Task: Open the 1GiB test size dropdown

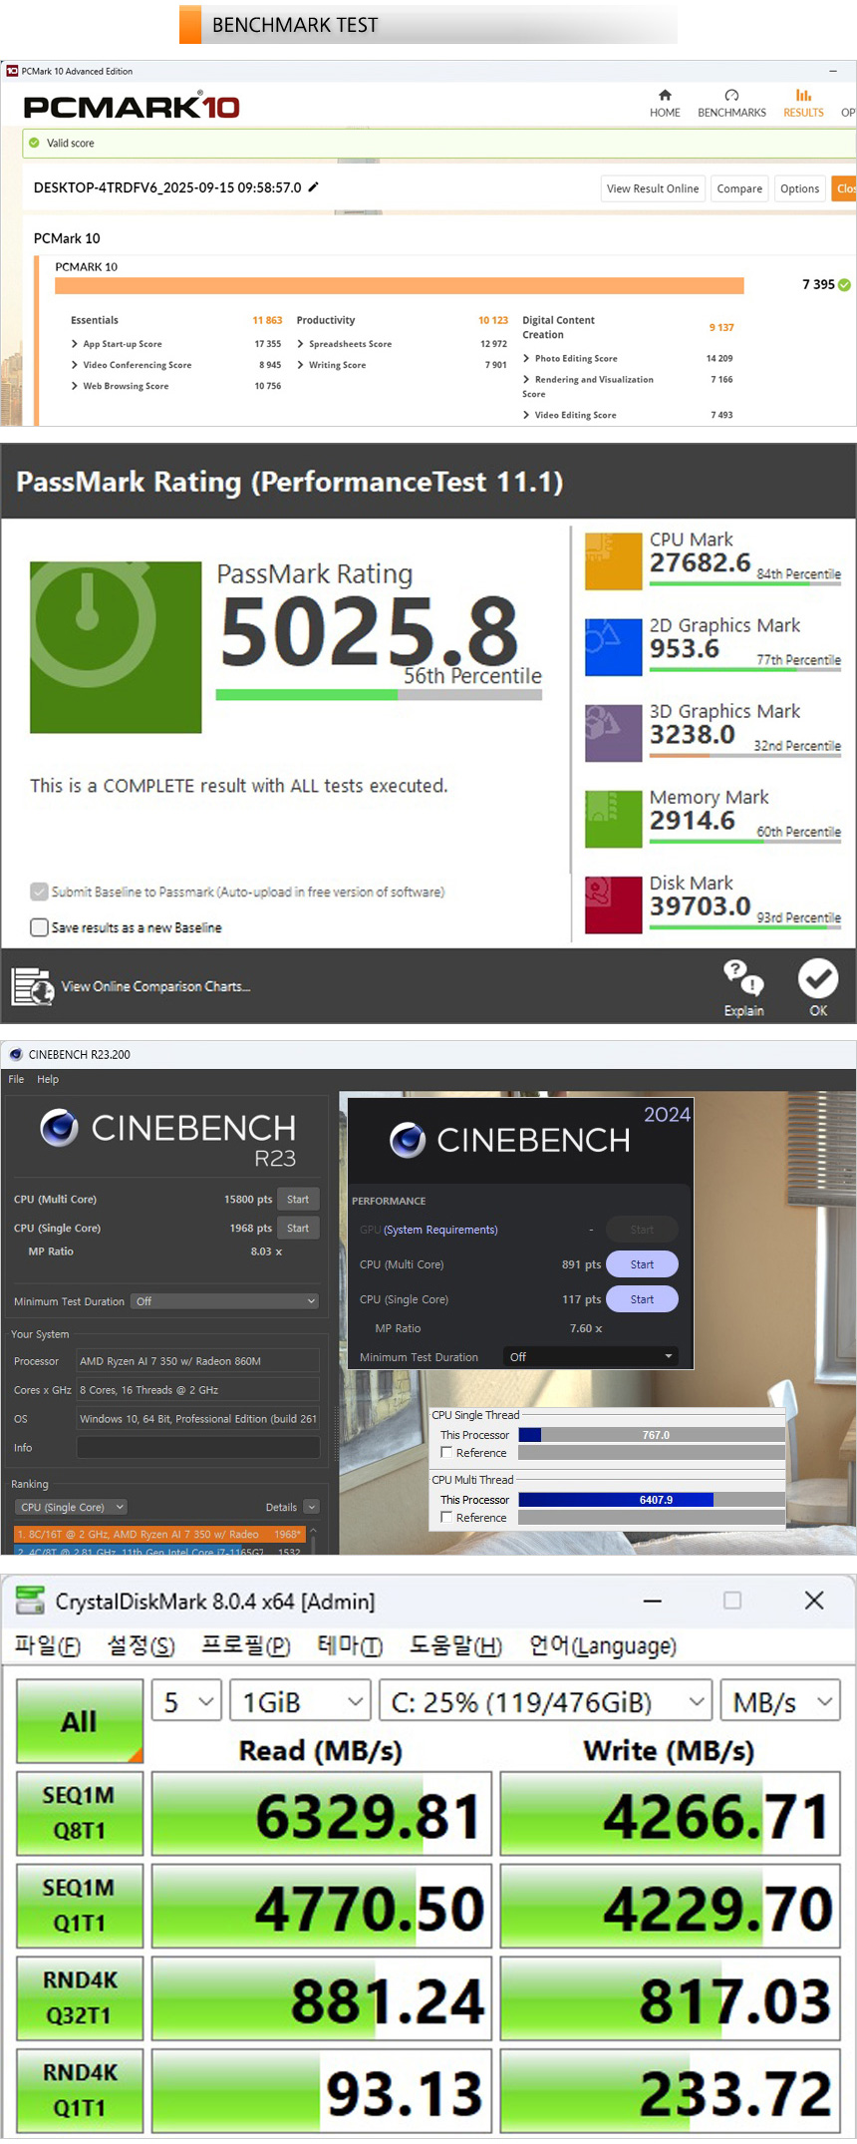Action: click(300, 1702)
